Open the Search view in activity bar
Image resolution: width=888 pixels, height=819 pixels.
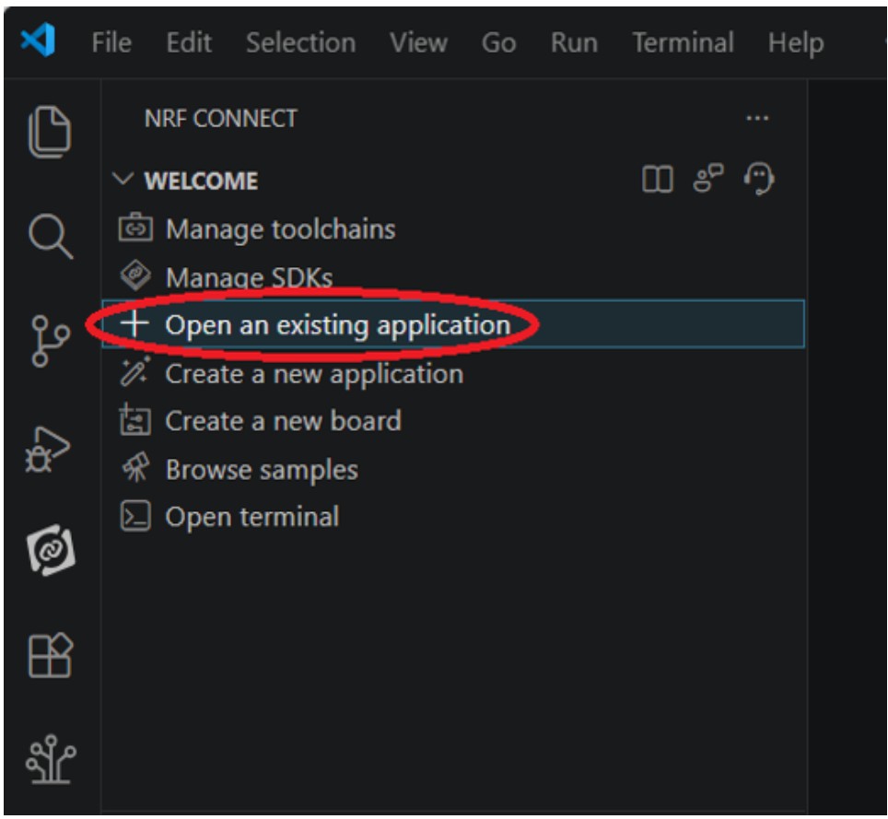pos(51,236)
